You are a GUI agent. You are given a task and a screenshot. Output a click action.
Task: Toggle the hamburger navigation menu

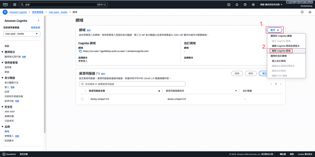coord(5,12)
